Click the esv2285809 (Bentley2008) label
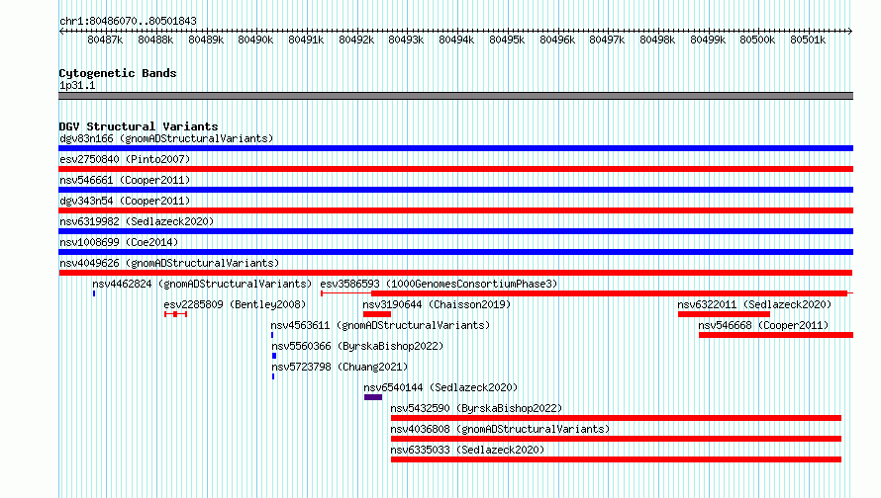Screen dimensions: 881x498 pyautogui.click(x=235, y=304)
